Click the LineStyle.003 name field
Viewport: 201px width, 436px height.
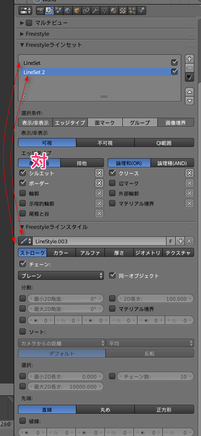coord(99,241)
